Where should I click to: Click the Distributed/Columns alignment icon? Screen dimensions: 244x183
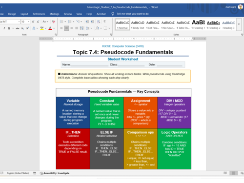coord(81,28)
